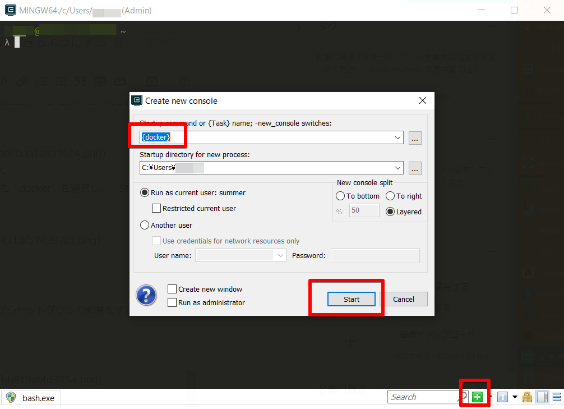Open the active console number icon
The image size is (564, 409).
pyautogui.click(x=502, y=397)
